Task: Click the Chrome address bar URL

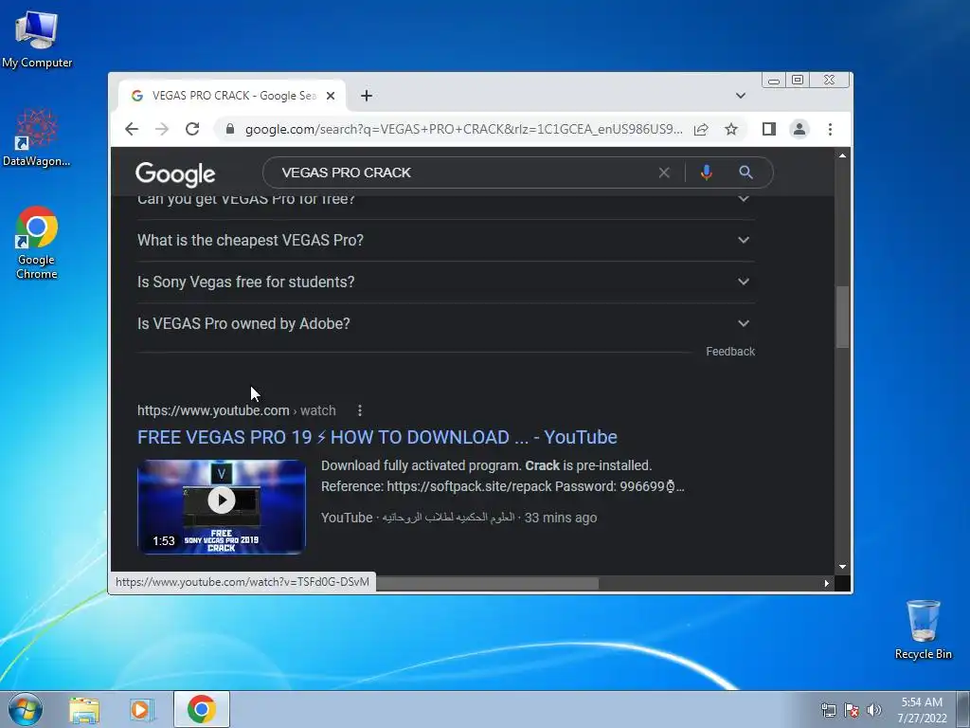Action: [463, 129]
